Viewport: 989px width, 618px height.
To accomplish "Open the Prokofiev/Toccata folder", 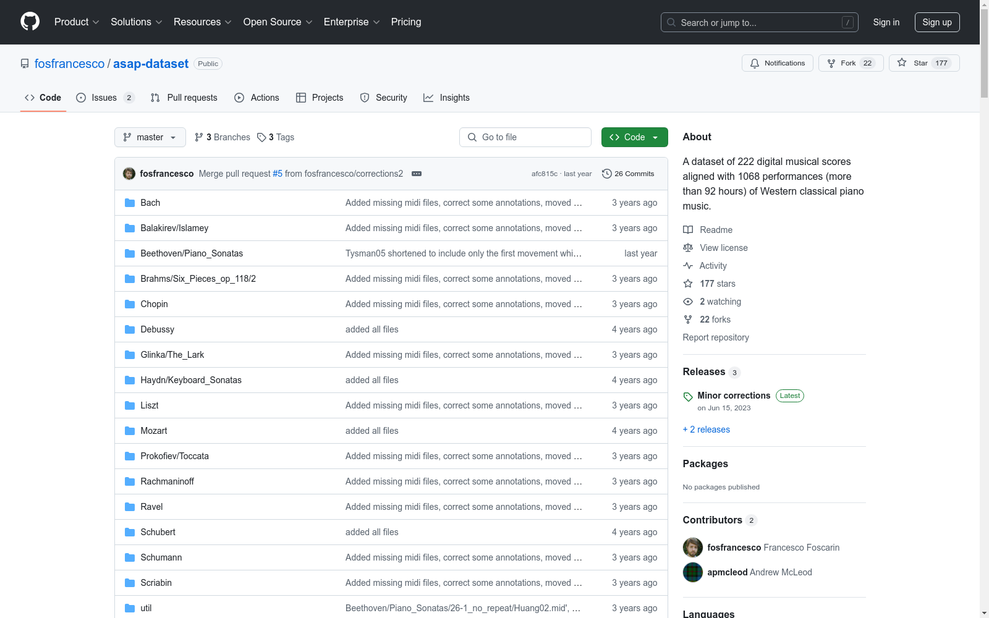I will pos(175,456).
